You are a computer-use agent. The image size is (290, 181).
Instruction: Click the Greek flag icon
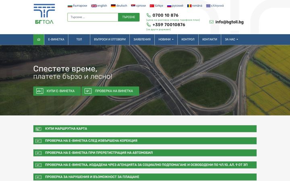208,6
